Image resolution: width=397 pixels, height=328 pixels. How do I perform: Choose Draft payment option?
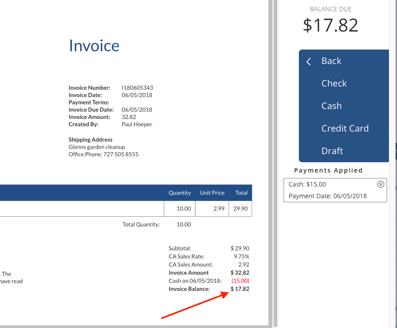[x=332, y=151]
